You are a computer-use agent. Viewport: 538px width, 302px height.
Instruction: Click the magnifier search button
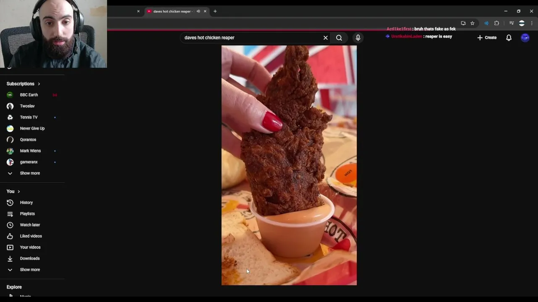click(x=339, y=38)
